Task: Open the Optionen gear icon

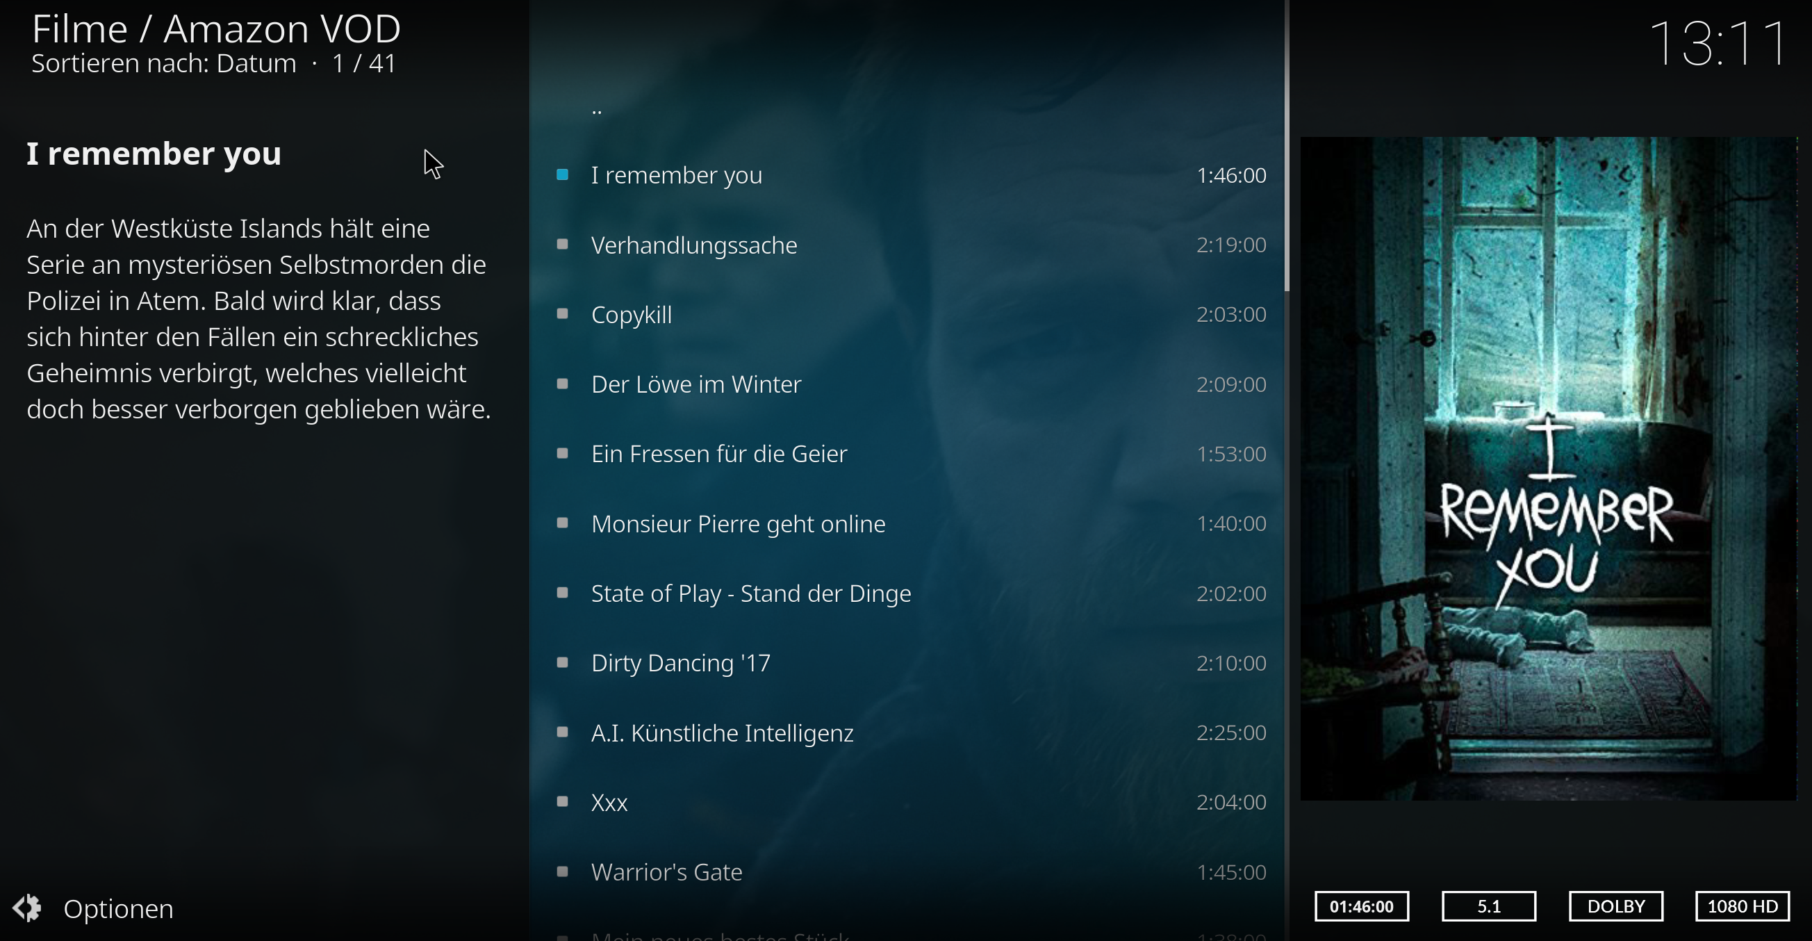Action: point(27,908)
